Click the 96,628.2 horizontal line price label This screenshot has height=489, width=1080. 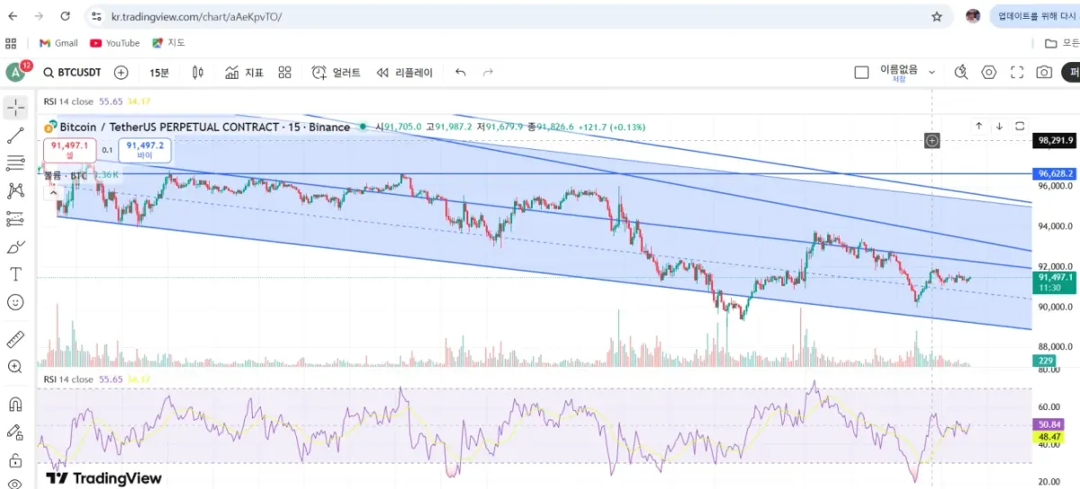coord(1056,173)
